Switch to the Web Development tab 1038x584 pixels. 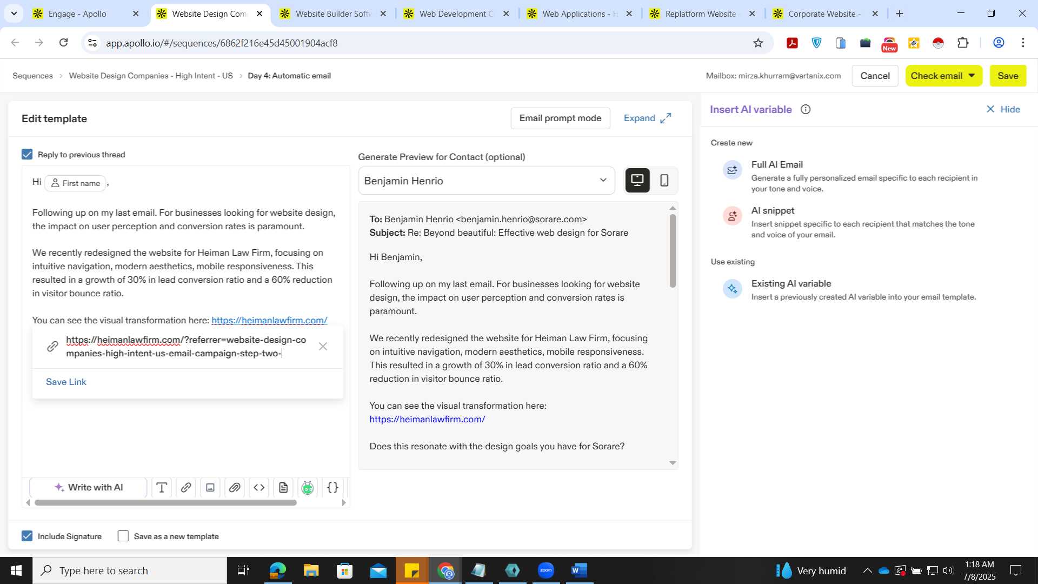click(457, 14)
